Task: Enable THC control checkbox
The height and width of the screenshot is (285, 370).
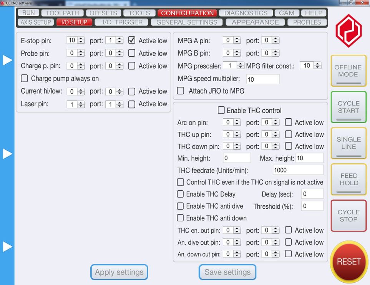Action: [x=221, y=111]
